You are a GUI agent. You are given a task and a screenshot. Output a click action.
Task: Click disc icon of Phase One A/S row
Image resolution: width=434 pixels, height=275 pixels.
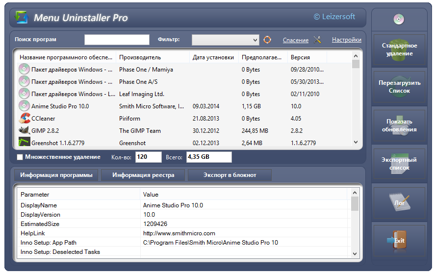(x=25, y=81)
